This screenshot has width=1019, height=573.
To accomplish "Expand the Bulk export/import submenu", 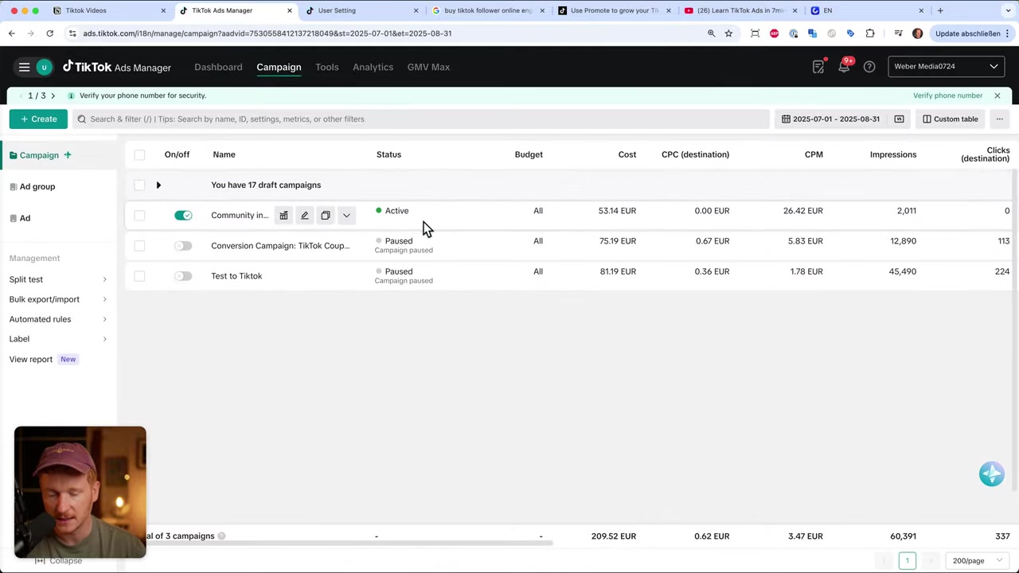I will pyautogui.click(x=58, y=299).
